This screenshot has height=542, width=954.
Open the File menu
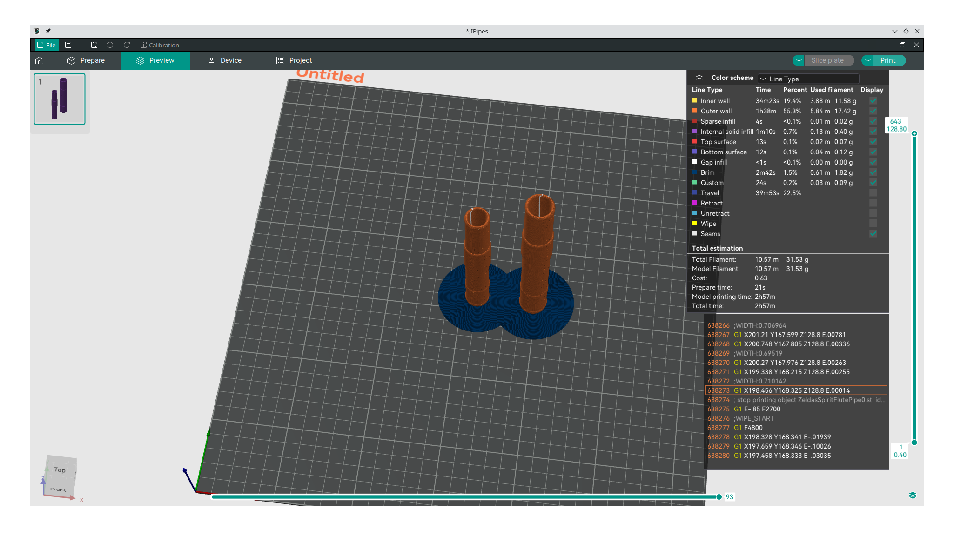(47, 45)
